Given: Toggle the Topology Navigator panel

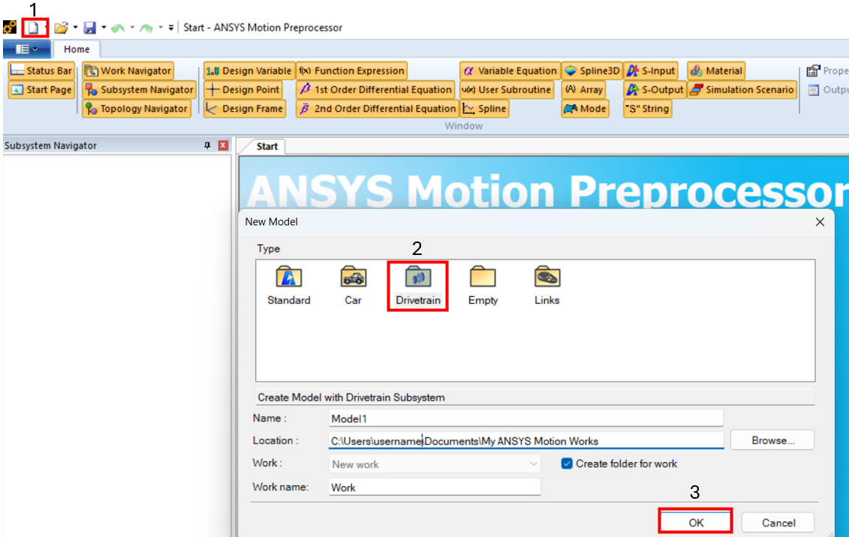Looking at the screenshot, I should point(137,109).
